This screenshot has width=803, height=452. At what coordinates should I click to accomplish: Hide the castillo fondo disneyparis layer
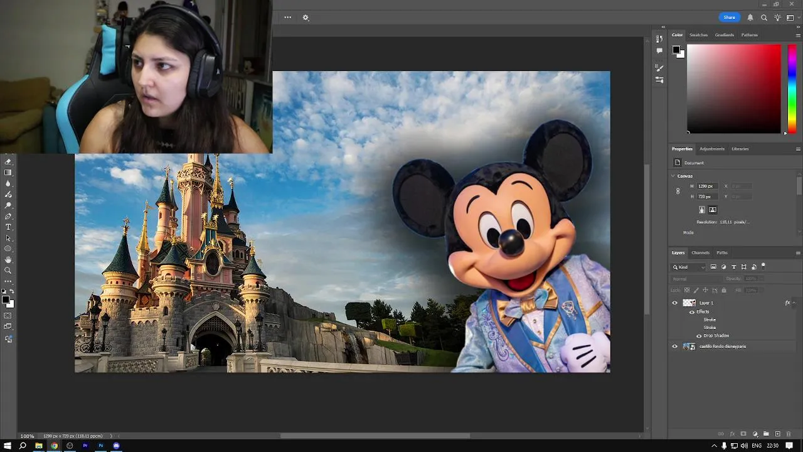point(675,347)
